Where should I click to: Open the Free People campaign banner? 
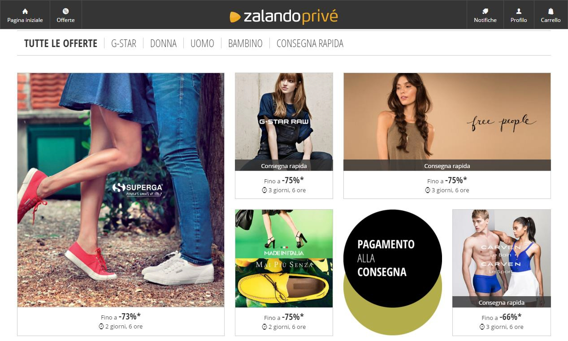(447, 122)
